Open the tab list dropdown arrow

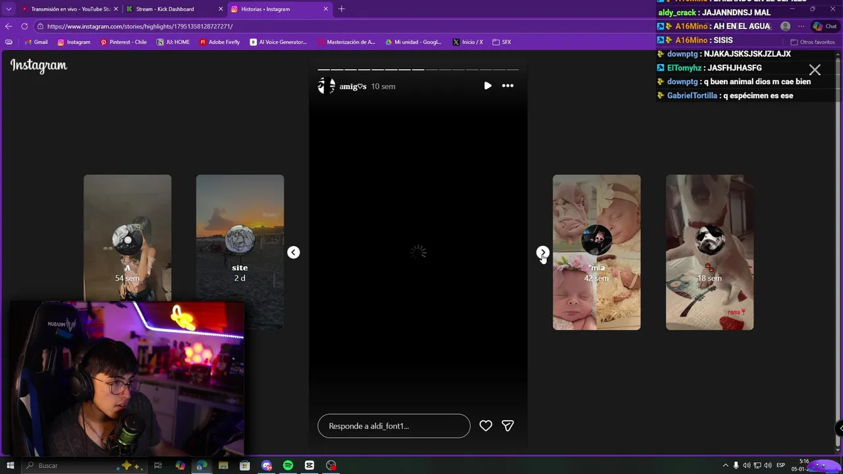coord(9,9)
